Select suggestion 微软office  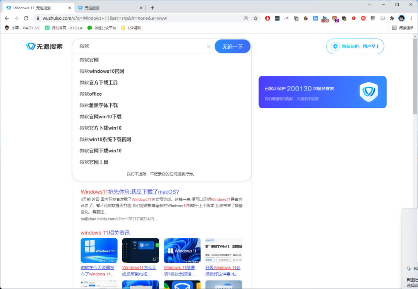pos(91,94)
